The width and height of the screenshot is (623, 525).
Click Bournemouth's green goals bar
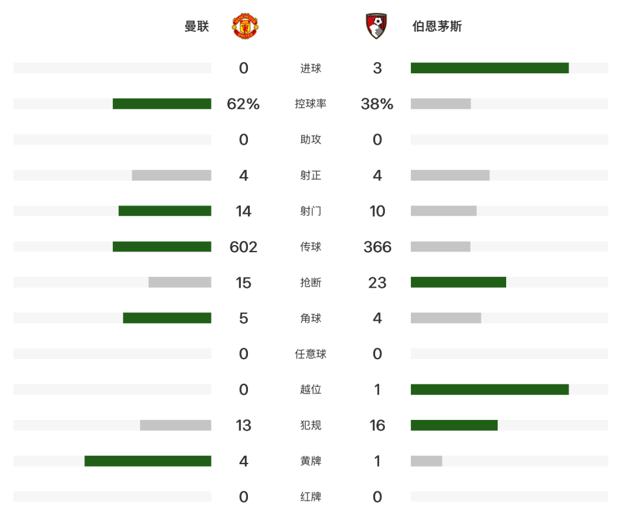click(489, 68)
